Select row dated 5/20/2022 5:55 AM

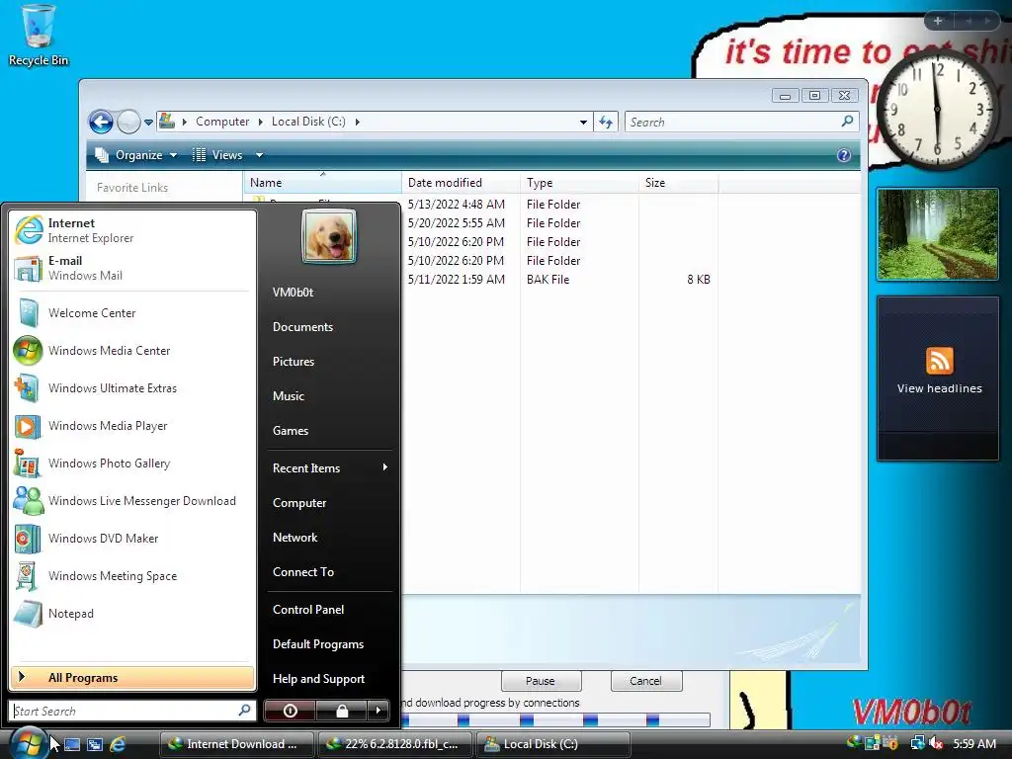coord(559,223)
